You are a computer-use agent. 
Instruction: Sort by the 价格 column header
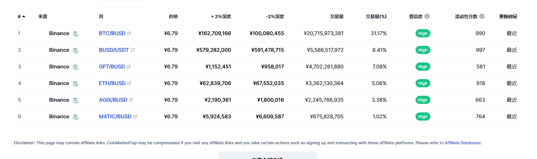[x=173, y=16]
